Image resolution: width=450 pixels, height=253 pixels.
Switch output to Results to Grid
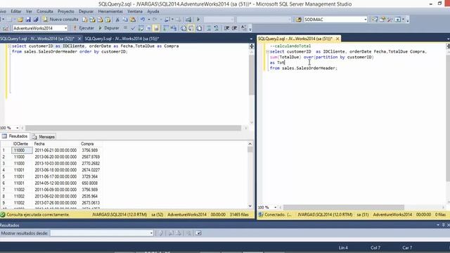(x=191, y=28)
